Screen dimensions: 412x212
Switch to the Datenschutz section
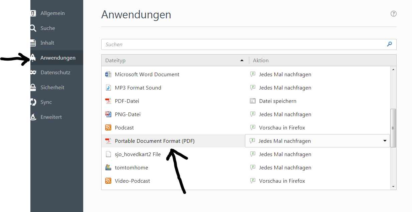55,73
